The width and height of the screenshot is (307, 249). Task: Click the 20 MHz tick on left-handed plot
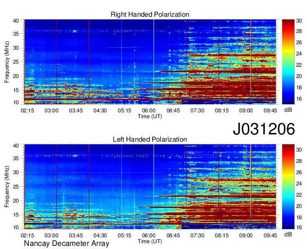click(16, 201)
